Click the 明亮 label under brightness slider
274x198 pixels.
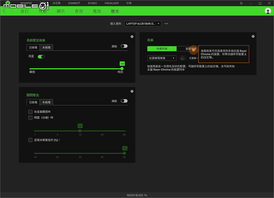coord(120,72)
